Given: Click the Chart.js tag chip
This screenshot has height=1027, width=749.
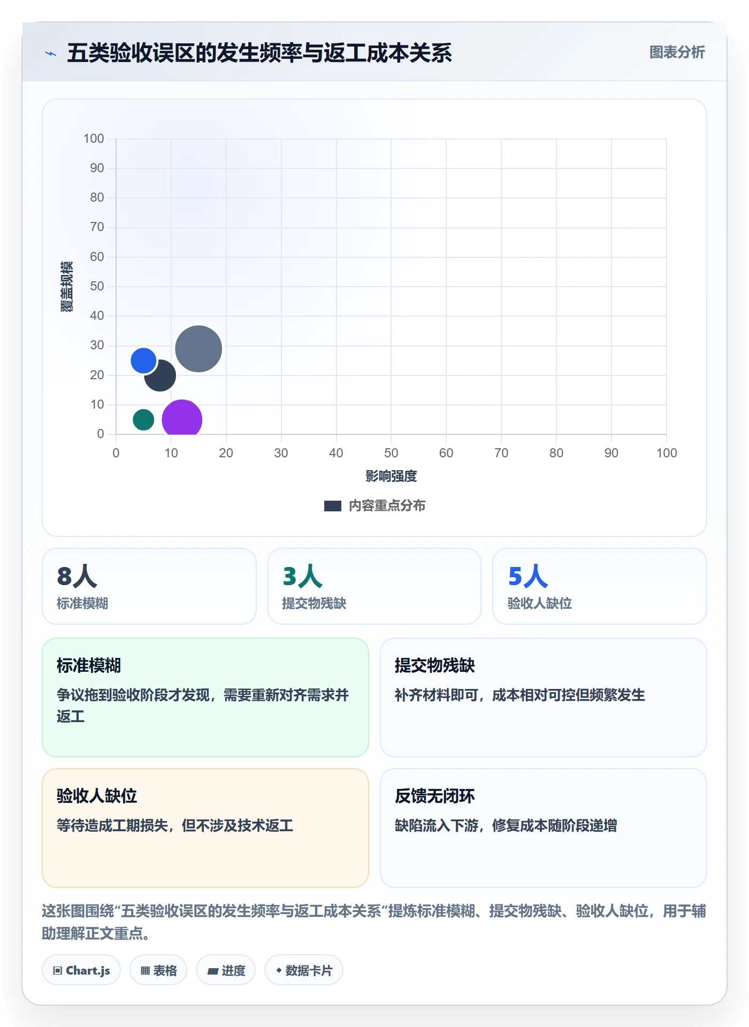Looking at the screenshot, I should coord(81,970).
